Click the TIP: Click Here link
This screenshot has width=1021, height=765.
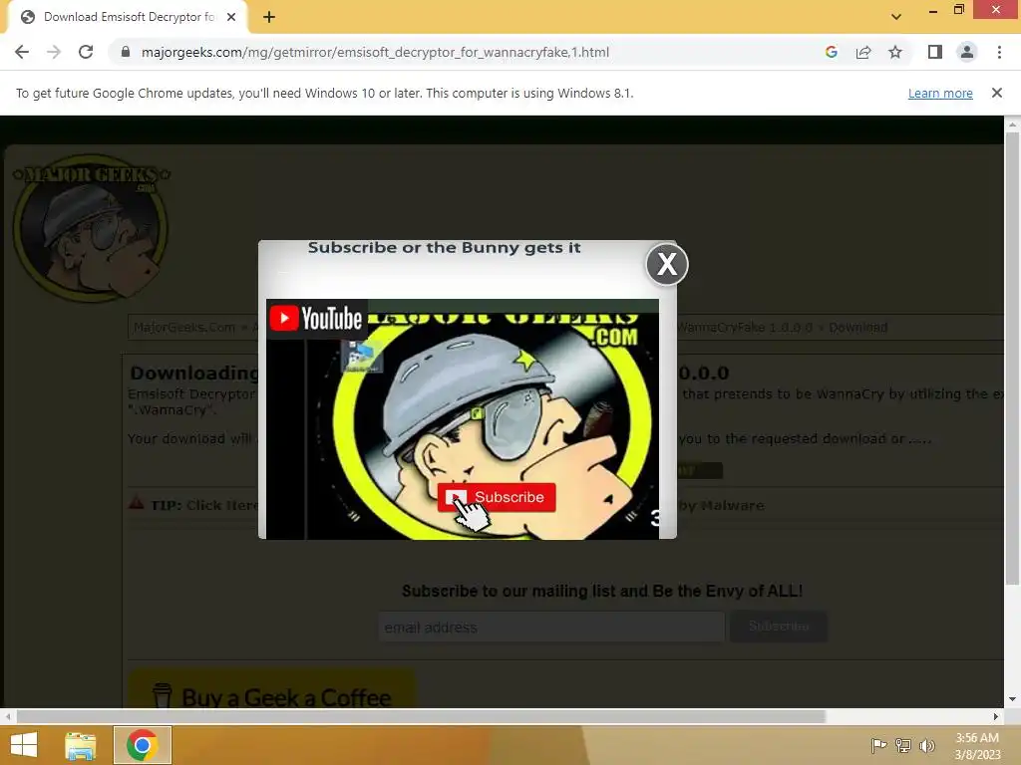click(x=204, y=505)
